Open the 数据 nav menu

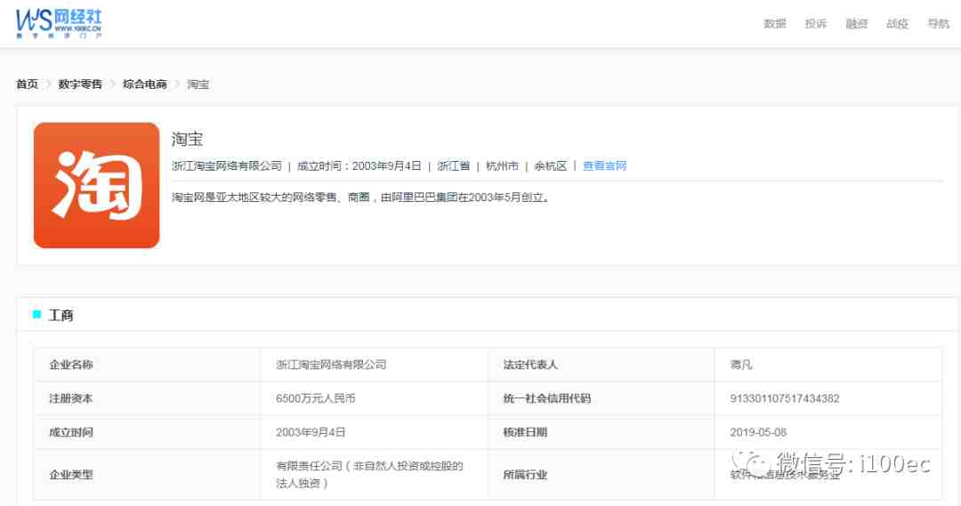(x=775, y=24)
